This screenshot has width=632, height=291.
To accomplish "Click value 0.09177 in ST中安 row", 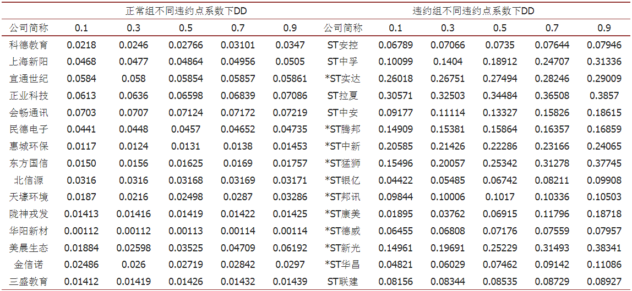I will click(x=395, y=113).
